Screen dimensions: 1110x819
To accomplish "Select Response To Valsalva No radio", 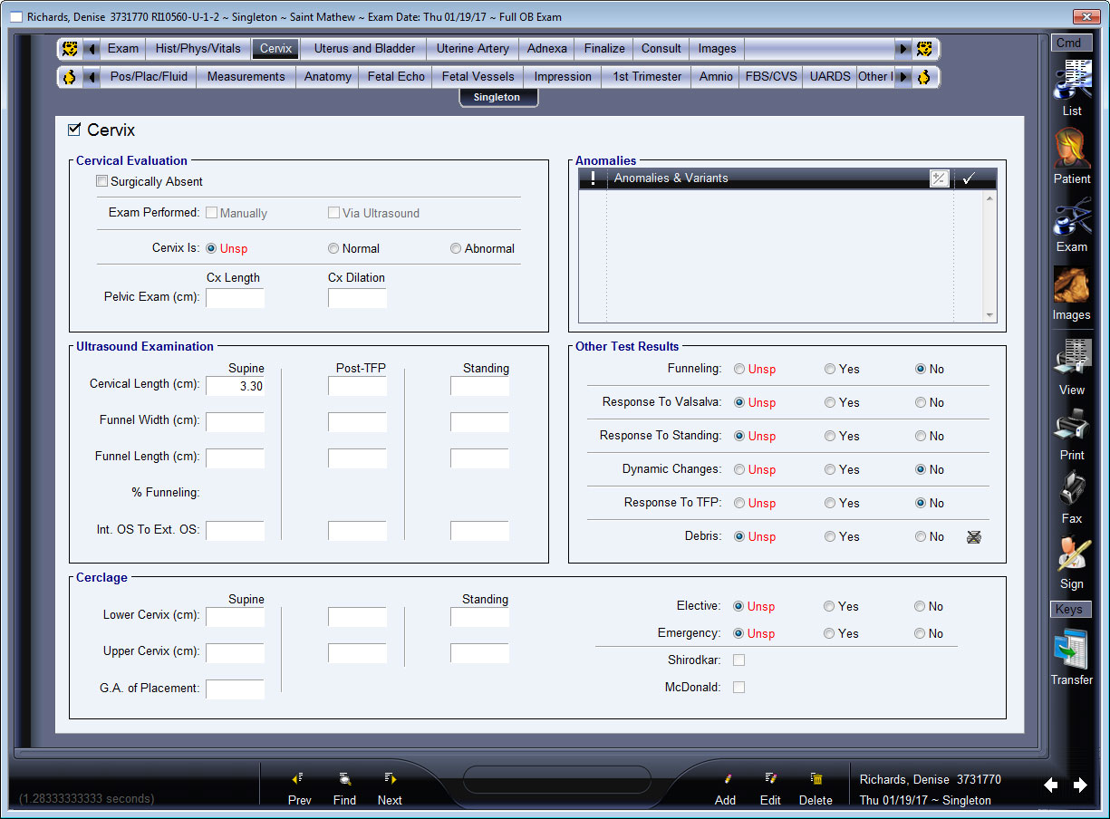I will coord(921,402).
